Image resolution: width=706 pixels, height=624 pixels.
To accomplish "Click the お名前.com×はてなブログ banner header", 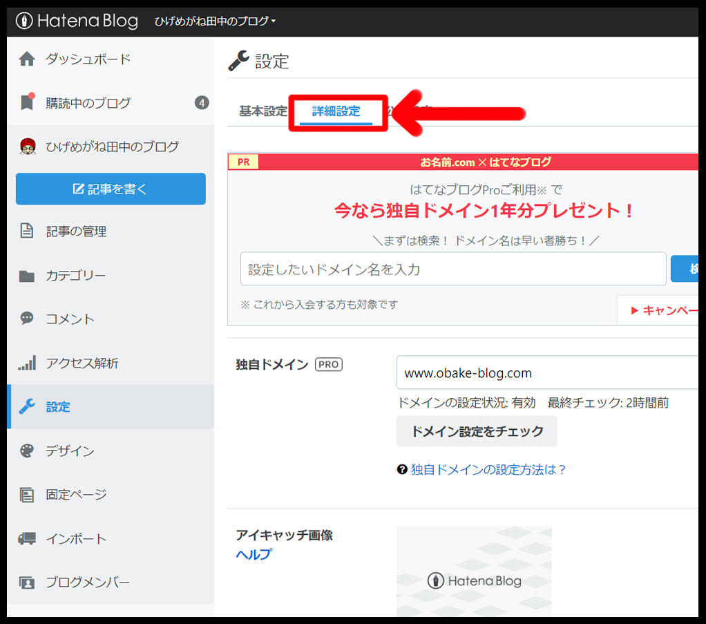I will (x=486, y=162).
